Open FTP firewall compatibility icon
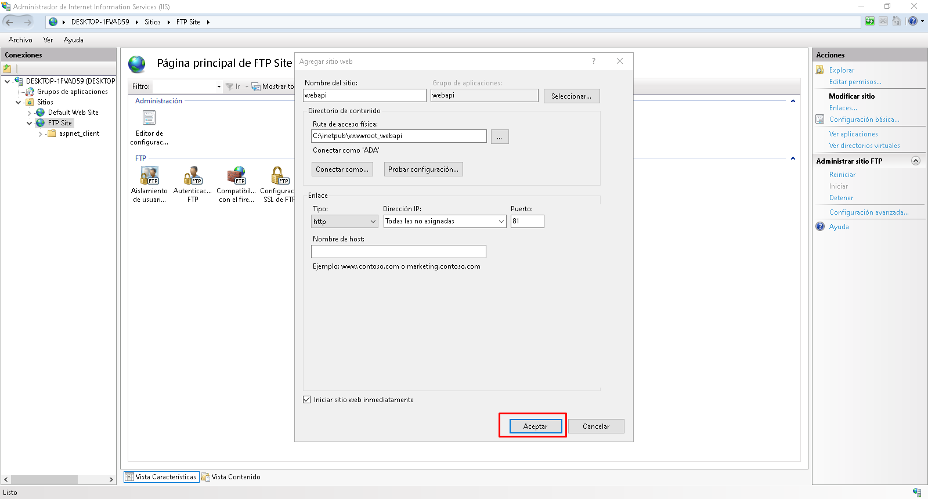The width and height of the screenshot is (928, 499). pos(236,176)
